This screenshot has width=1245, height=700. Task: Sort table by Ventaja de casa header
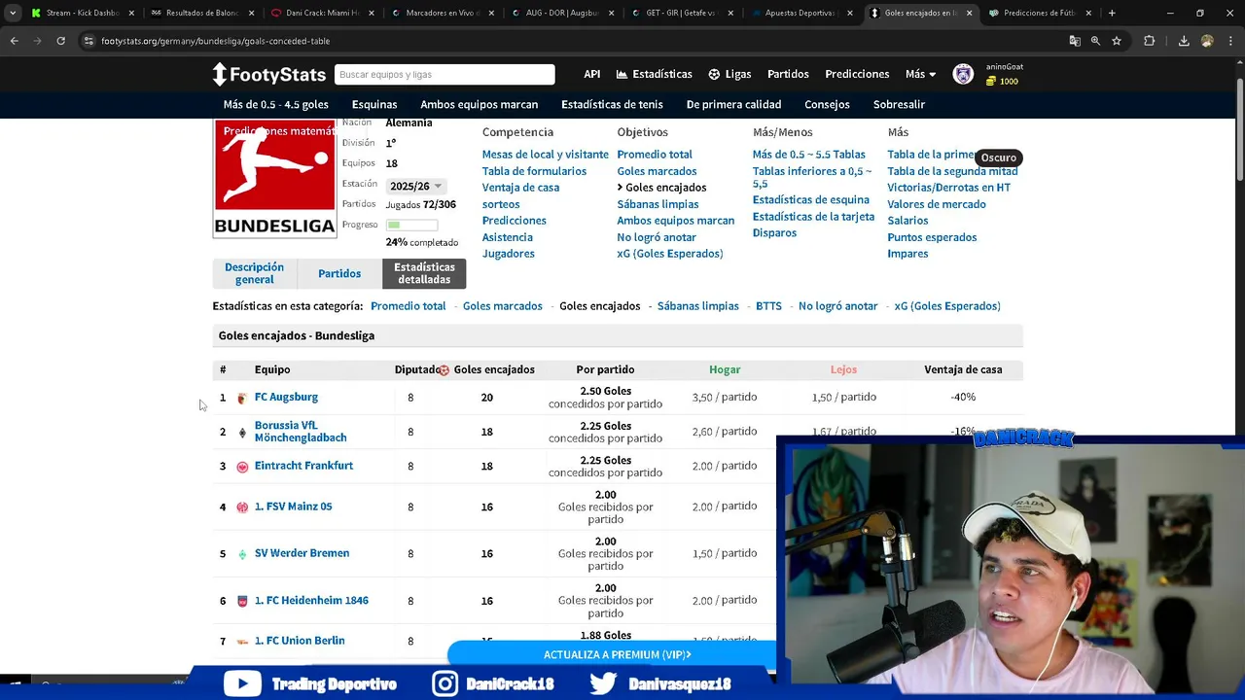point(963,369)
